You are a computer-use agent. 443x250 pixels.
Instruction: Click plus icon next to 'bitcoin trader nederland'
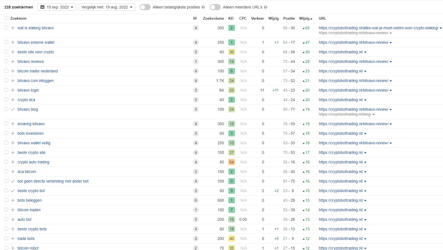click(x=13, y=71)
